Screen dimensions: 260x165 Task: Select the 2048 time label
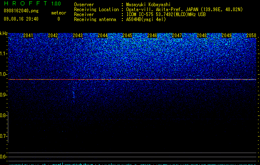202,35
